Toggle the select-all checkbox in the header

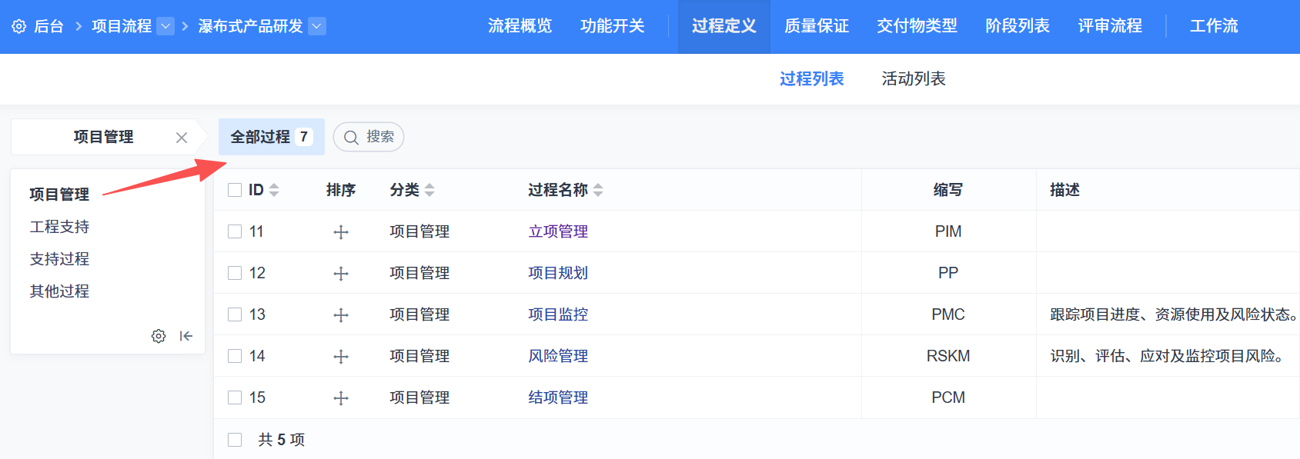[235, 190]
